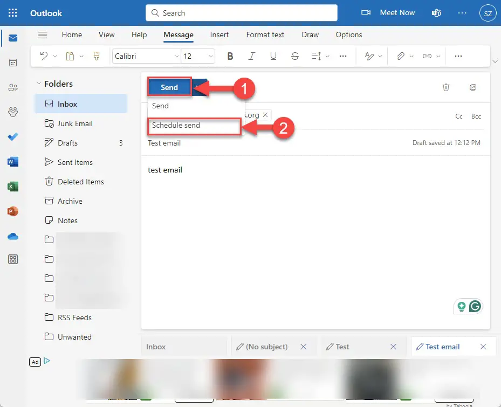Click the Format Painter icon

(x=97, y=56)
